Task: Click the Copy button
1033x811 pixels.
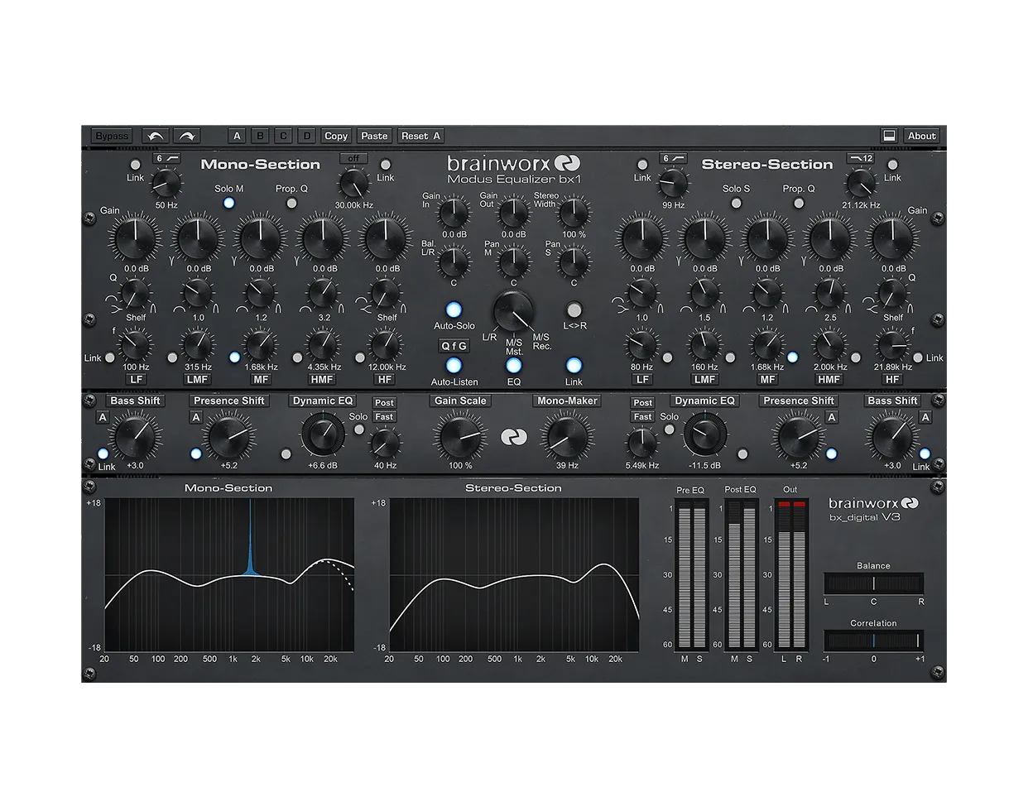Action: (x=336, y=136)
